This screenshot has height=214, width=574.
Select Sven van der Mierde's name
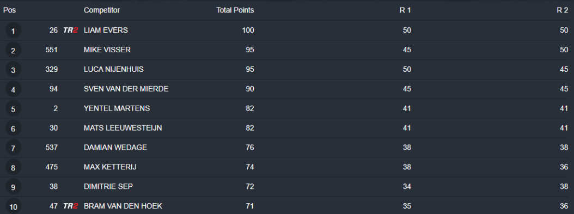tap(126, 89)
